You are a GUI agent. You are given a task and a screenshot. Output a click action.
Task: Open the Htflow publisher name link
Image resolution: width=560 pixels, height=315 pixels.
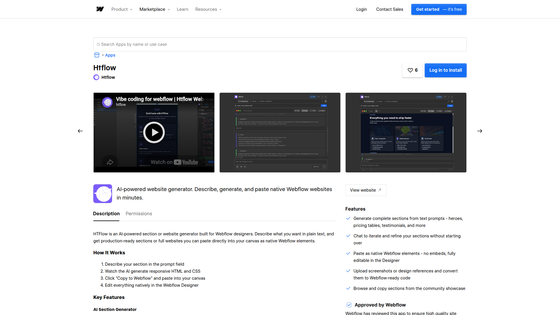pyautogui.click(x=108, y=77)
